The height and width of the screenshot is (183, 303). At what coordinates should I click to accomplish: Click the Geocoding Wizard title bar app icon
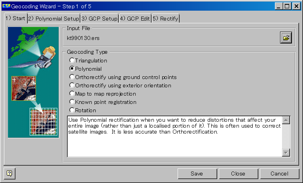click(6, 6)
